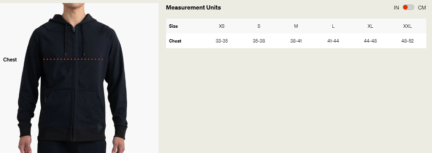Click the 48-52 chest measurement cell
The height and width of the screenshot is (153, 432).
(x=407, y=41)
